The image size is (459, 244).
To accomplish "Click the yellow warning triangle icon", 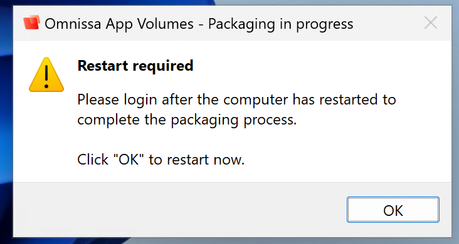I will click(x=46, y=75).
